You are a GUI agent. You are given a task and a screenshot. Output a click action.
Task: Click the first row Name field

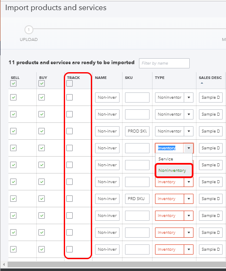tap(107, 98)
